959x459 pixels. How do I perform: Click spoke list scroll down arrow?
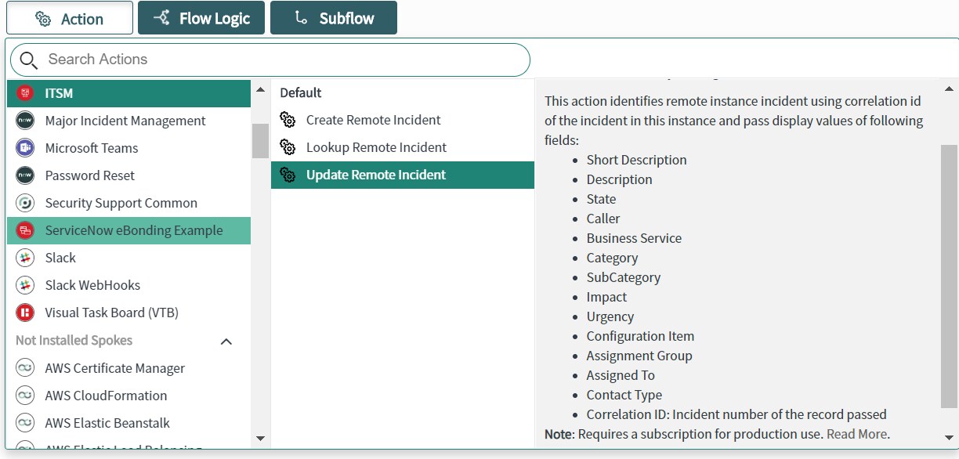tap(261, 439)
